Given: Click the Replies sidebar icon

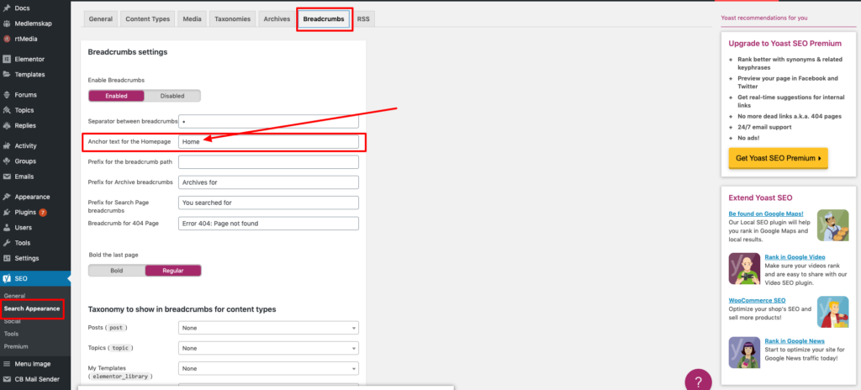Looking at the screenshot, I should (7, 125).
